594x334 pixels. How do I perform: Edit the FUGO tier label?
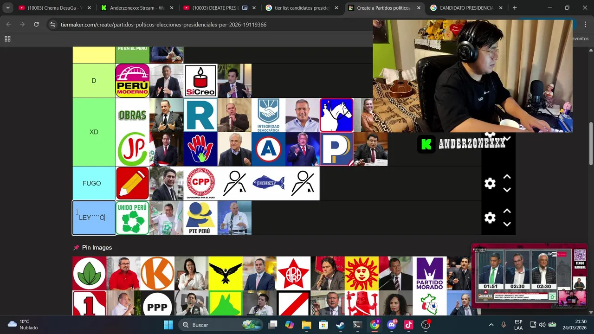(x=94, y=183)
